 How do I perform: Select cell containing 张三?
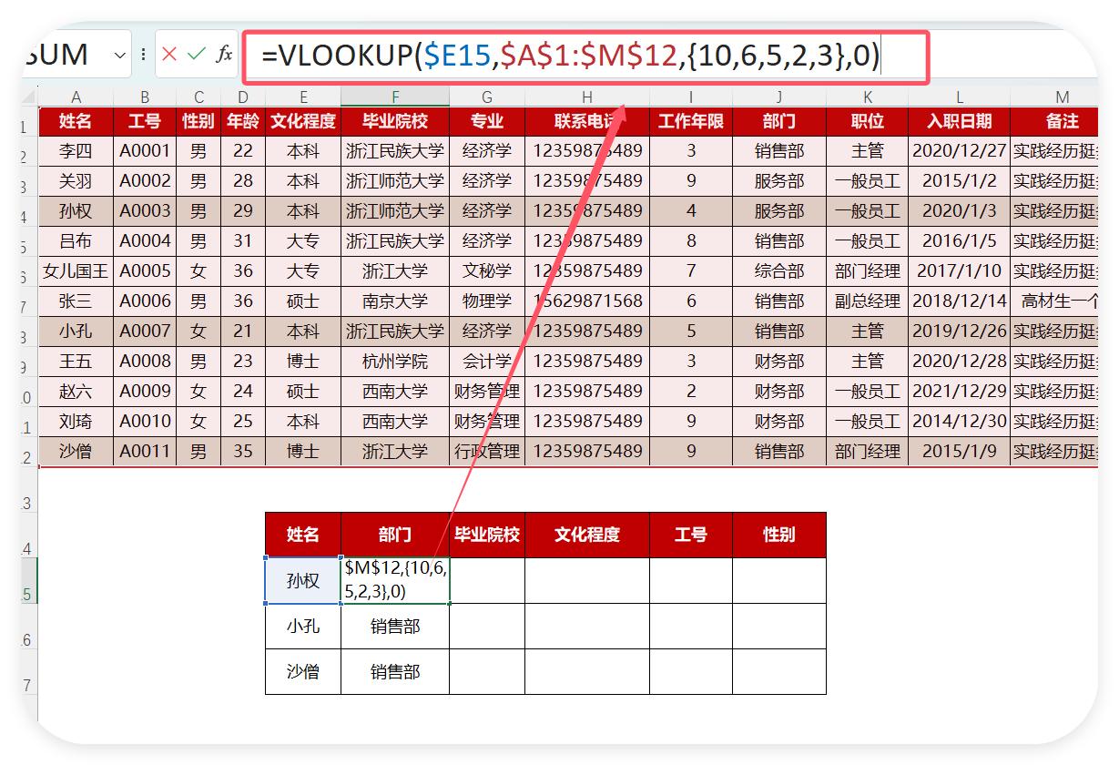(x=76, y=301)
